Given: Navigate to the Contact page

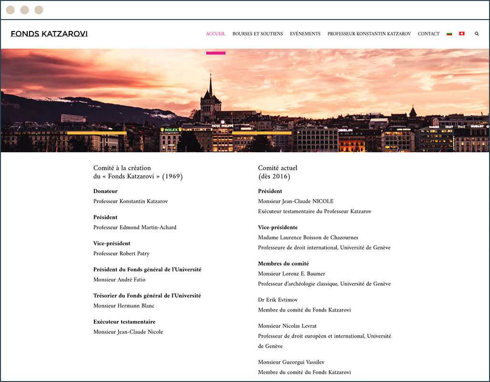Looking at the screenshot, I should click(429, 34).
